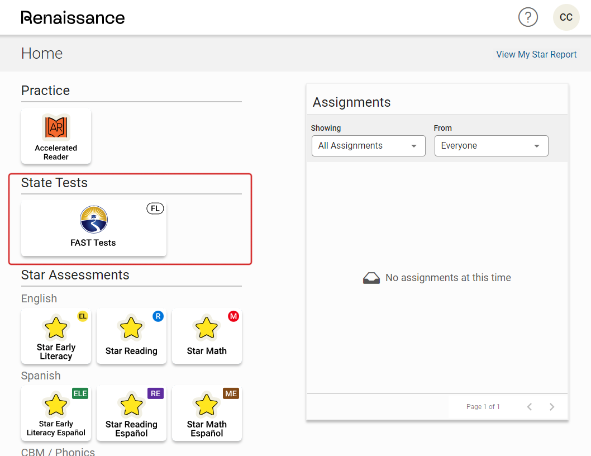Image resolution: width=591 pixels, height=456 pixels.
Task: Click the green ELE badge
Action: pyautogui.click(x=80, y=393)
